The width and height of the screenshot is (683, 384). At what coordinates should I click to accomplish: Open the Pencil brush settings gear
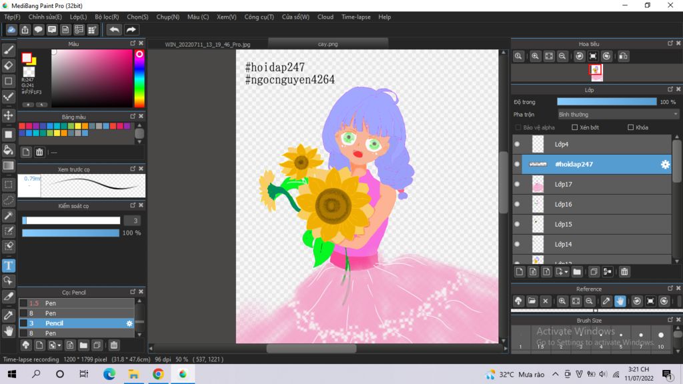point(129,323)
